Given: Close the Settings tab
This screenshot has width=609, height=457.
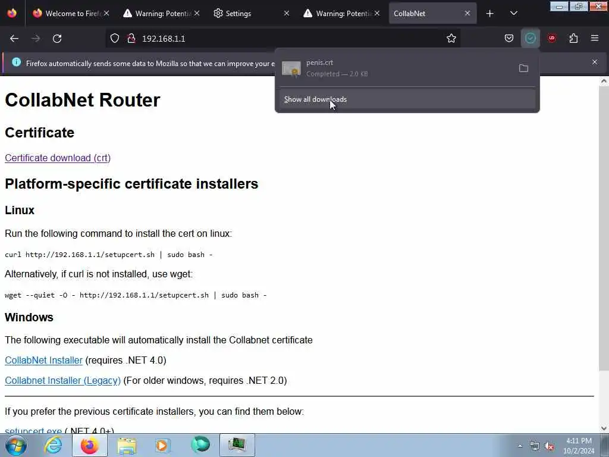Looking at the screenshot, I should pos(287,13).
